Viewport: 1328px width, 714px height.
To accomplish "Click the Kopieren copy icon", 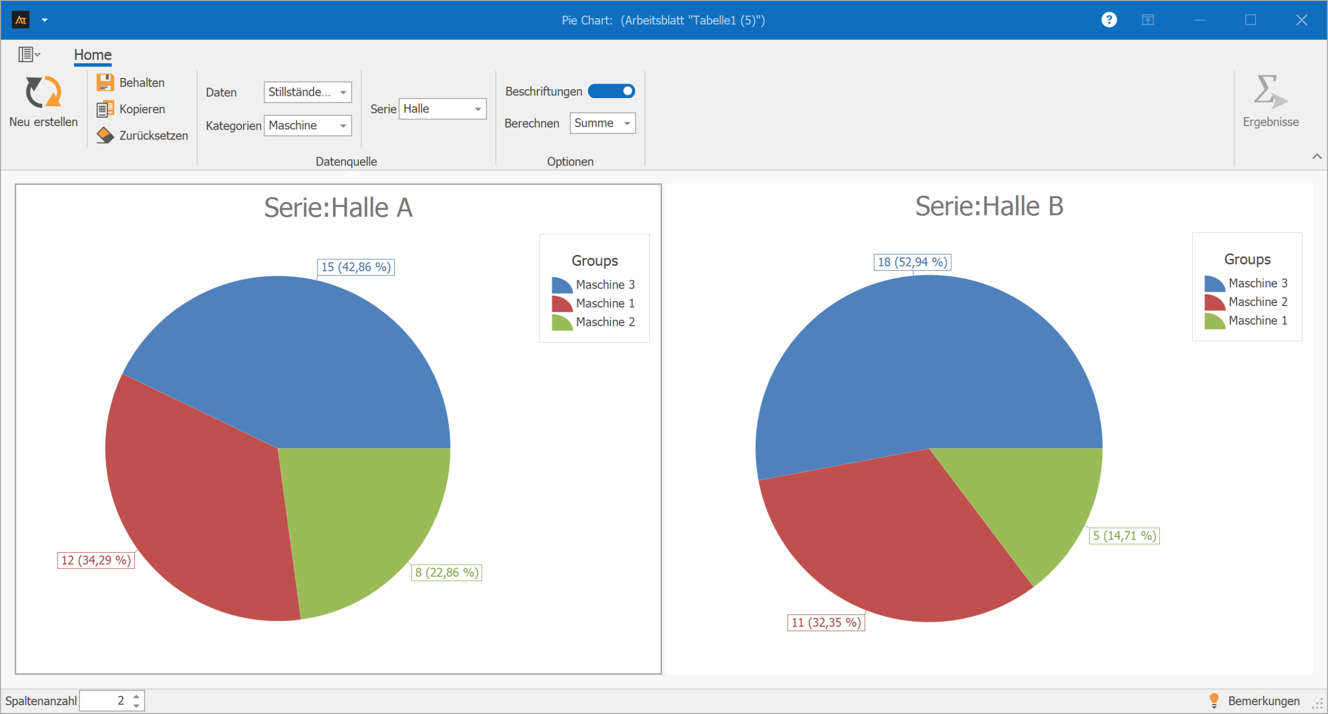I will (105, 109).
